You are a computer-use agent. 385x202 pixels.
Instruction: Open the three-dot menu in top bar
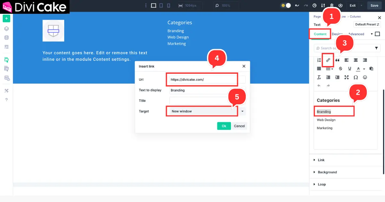pos(146,5)
